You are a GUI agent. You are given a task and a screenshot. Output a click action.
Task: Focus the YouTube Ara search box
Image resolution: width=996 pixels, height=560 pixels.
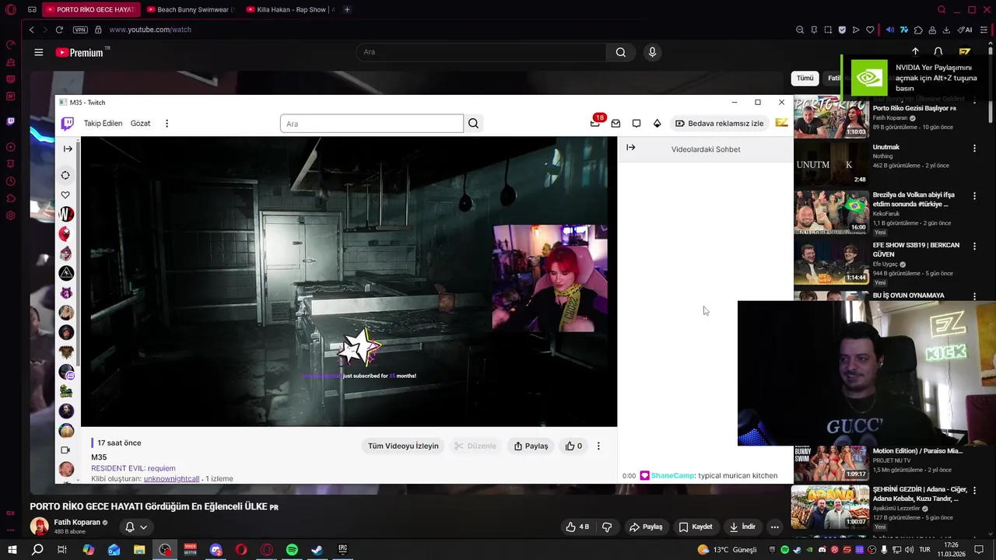pos(481,52)
